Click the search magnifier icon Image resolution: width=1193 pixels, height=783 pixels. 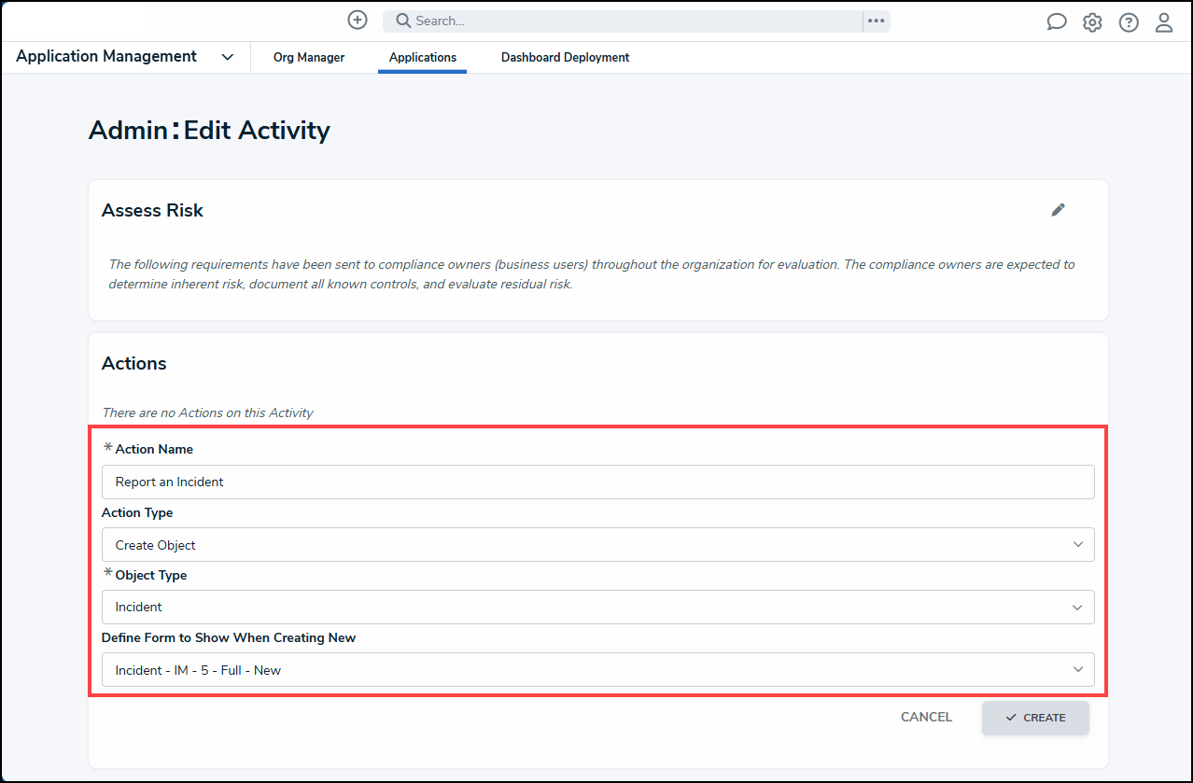point(401,21)
